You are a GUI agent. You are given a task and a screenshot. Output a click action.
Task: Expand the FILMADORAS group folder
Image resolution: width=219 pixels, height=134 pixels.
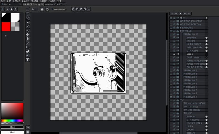(x=178, y=28)
